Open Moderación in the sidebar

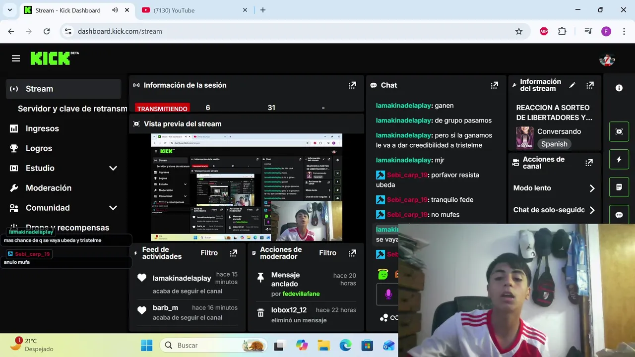point(63,188)
